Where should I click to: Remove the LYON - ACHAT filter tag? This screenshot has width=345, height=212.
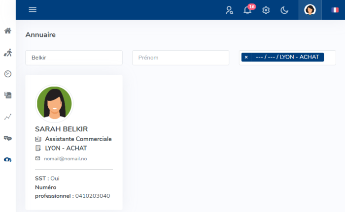pyautogui.click(x=246, y=57)
